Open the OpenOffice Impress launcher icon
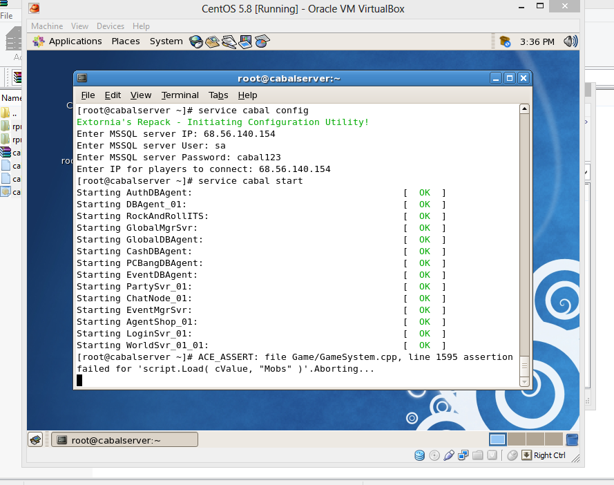Viewport: 614px width, 485px height. (245, 41)
